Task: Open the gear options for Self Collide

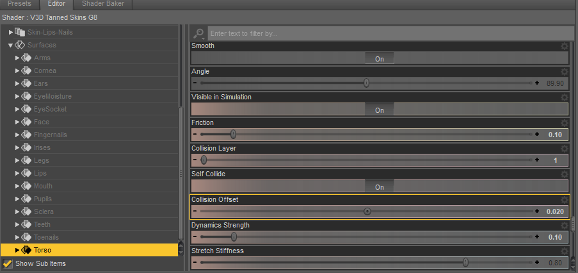Action: tap(565, 174)
